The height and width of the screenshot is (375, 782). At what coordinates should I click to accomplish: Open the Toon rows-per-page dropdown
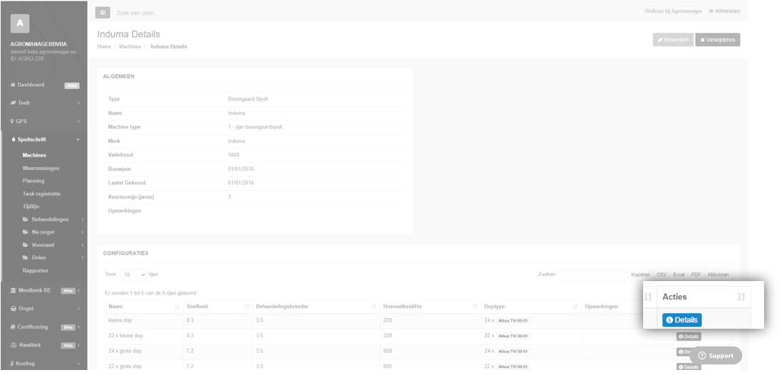(132, 275)
